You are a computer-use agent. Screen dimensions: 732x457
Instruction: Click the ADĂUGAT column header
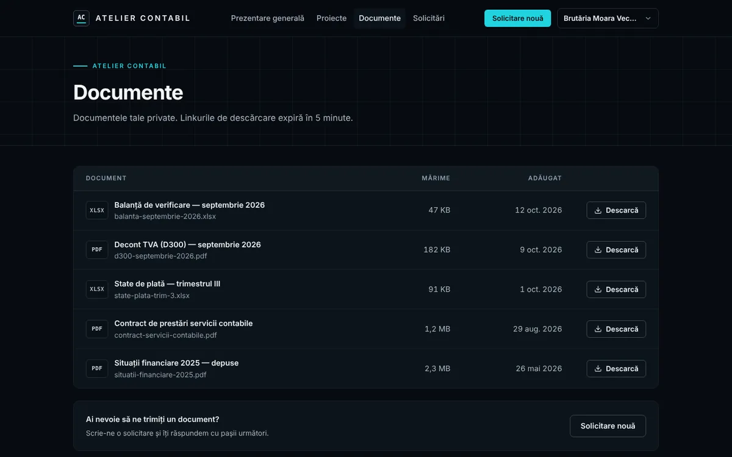tap(545, 179)
